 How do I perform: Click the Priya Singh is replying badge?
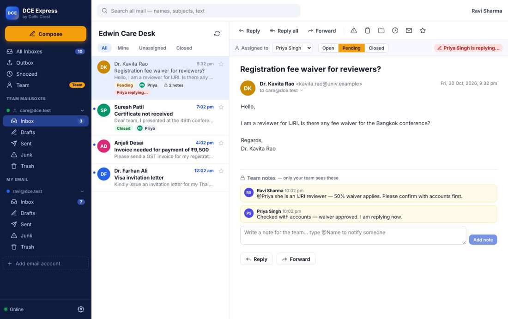click(468, 48)
